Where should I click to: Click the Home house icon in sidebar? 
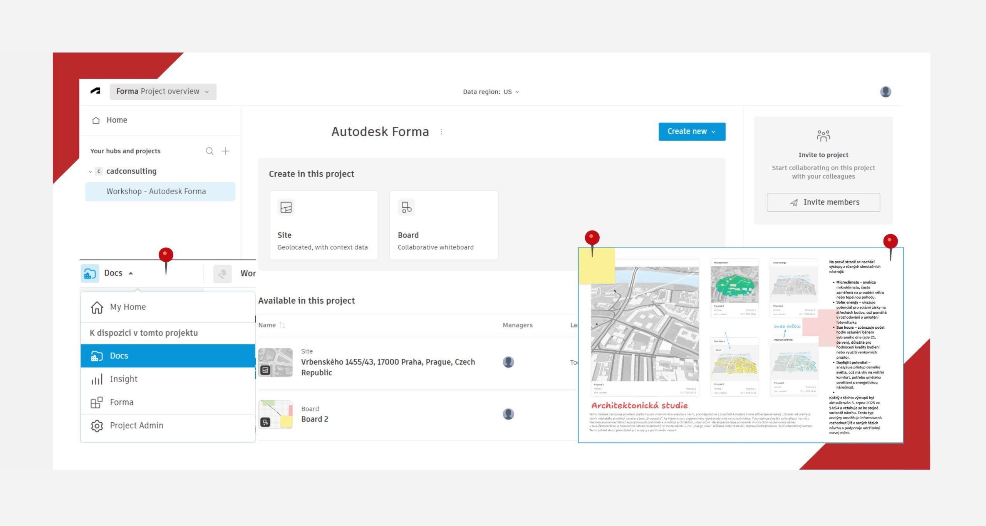pyautogui.click(x=96, y=120)
